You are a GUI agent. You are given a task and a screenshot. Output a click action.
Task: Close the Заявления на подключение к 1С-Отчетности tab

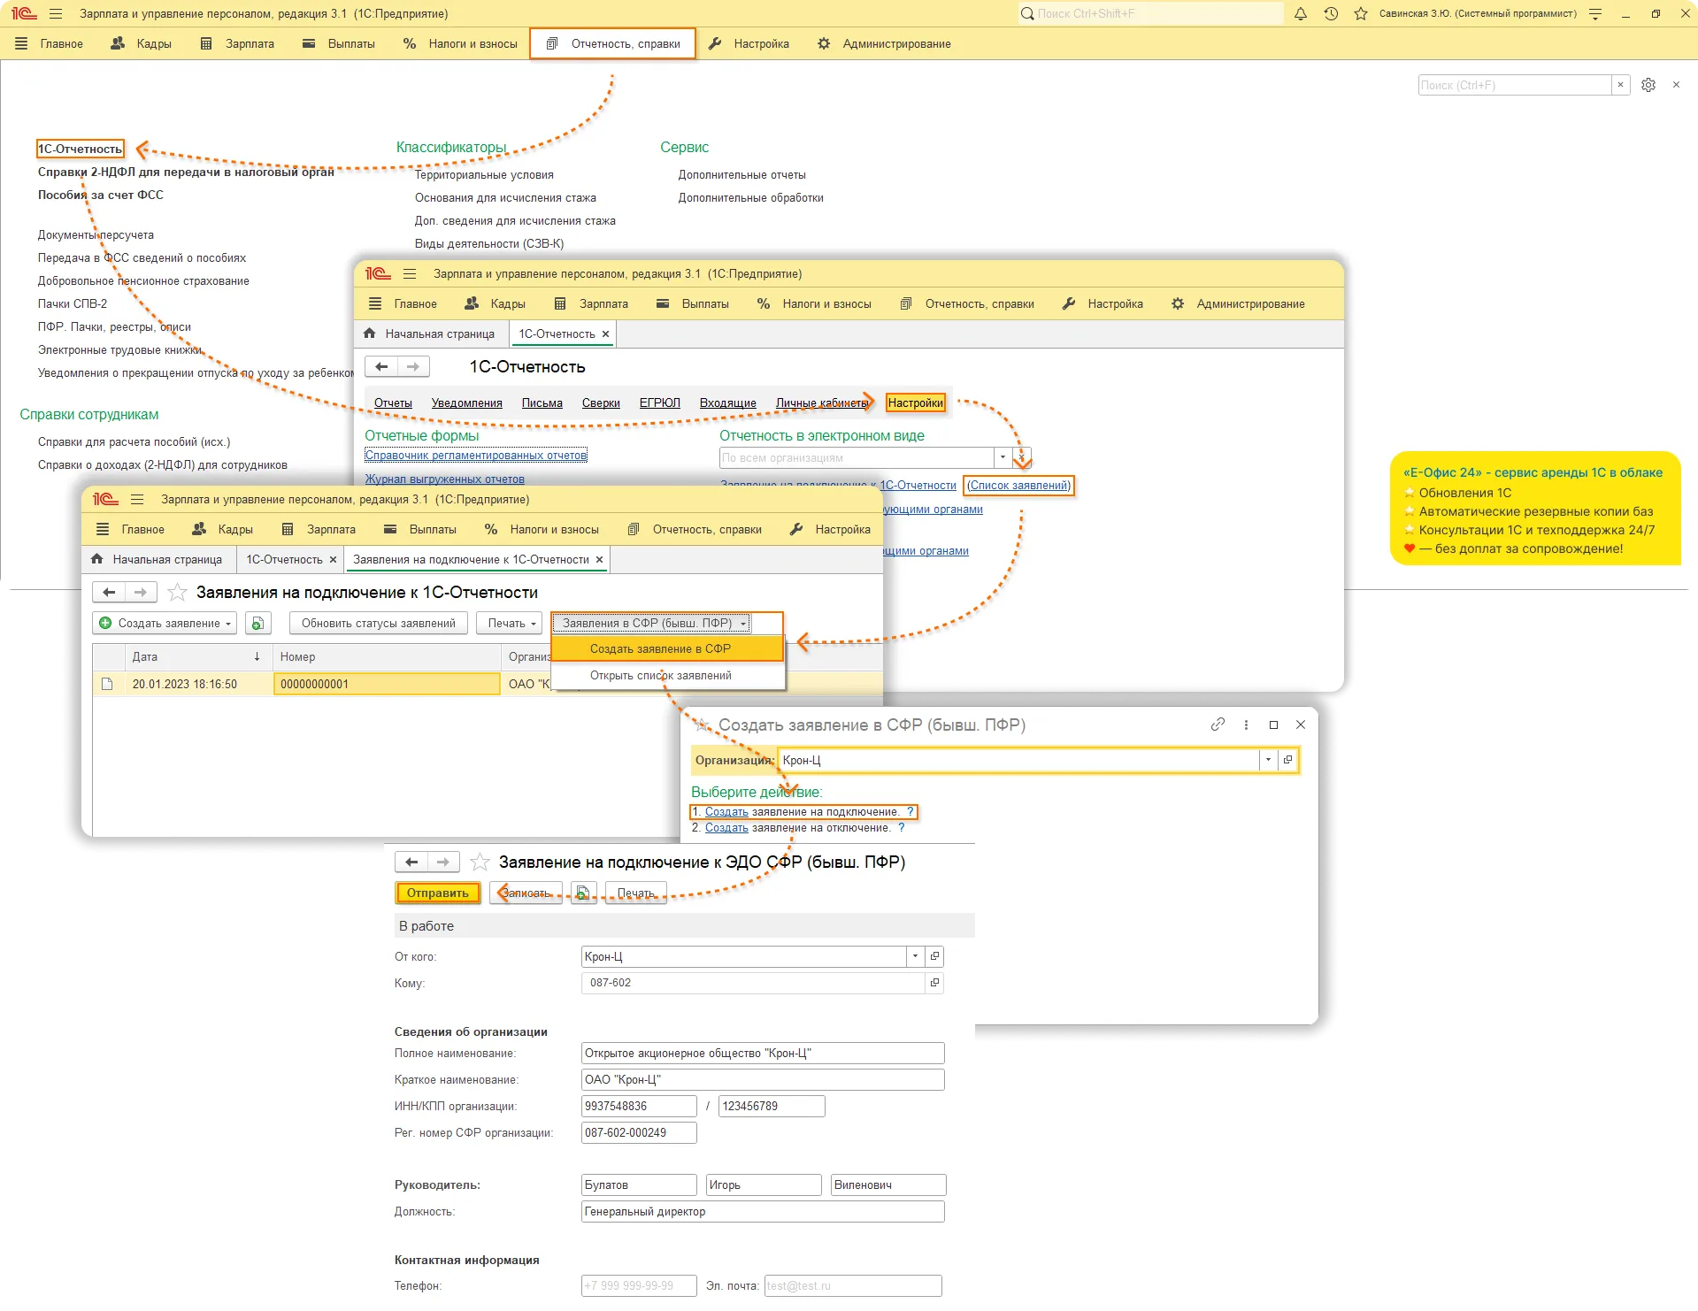(x=599, y=560)
